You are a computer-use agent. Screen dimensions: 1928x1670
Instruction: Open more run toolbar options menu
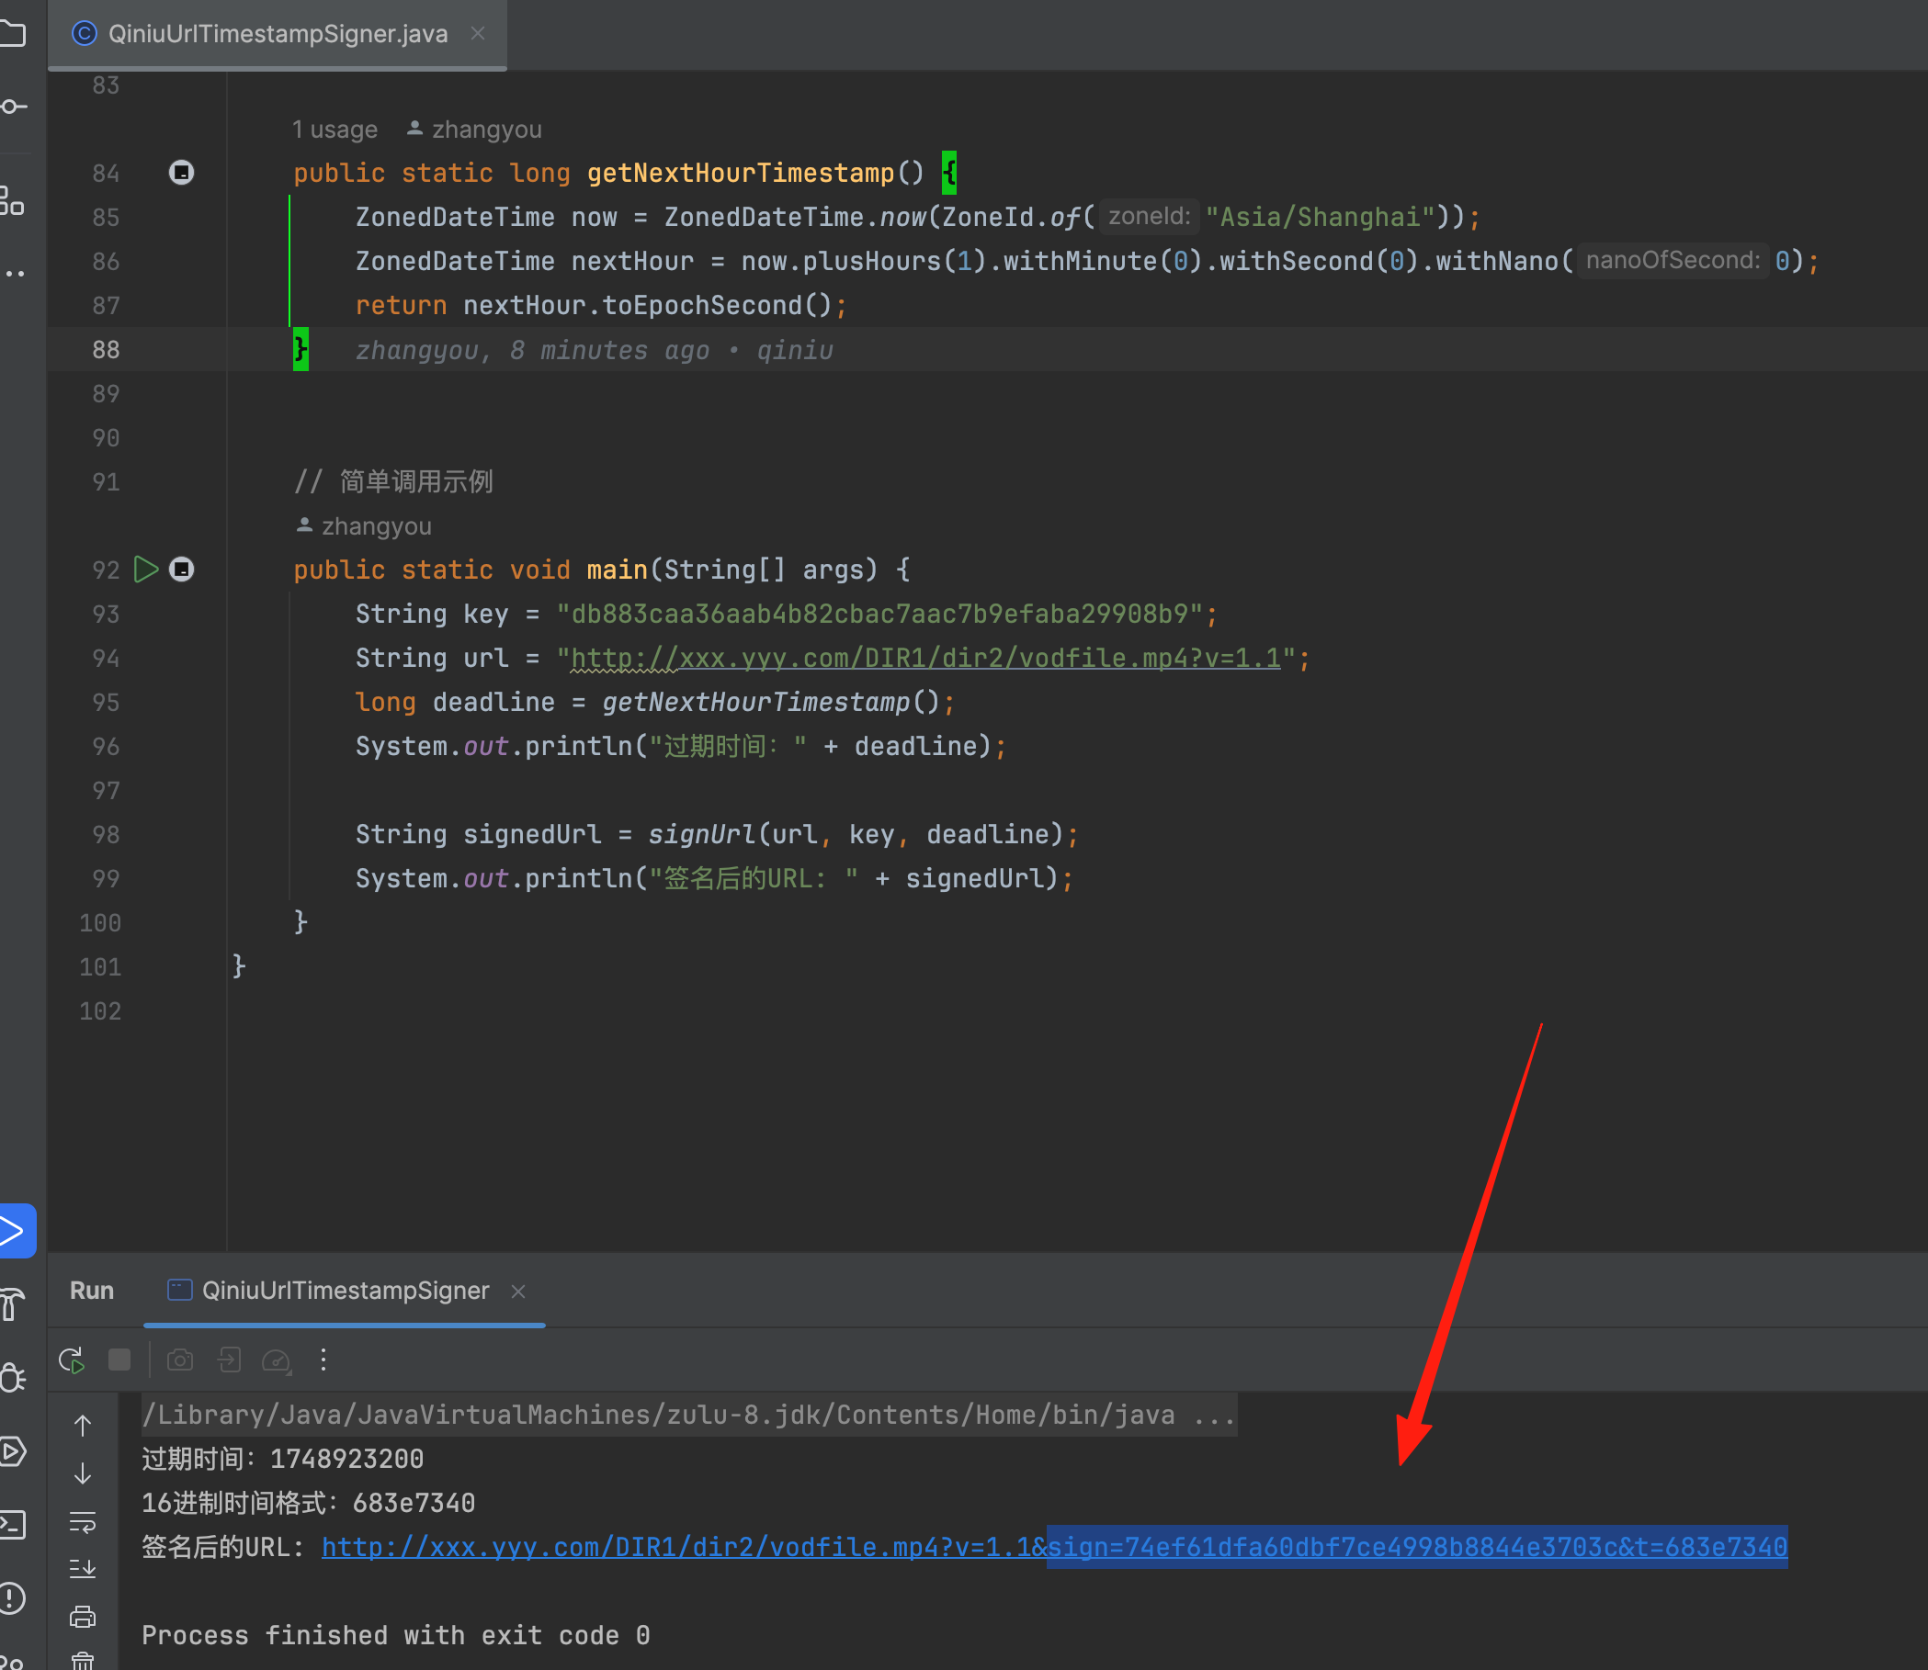323,1360
